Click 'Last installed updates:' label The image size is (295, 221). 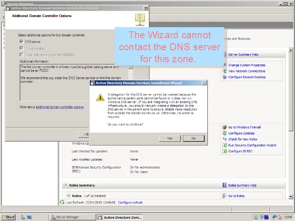87,160
